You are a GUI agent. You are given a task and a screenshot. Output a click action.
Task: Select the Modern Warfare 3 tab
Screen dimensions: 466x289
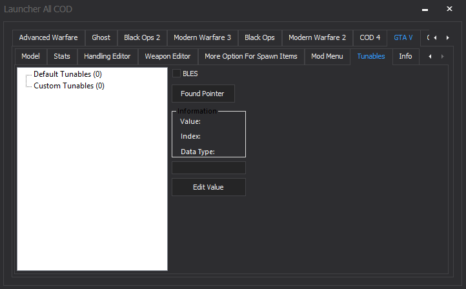(x=203, y=37)
